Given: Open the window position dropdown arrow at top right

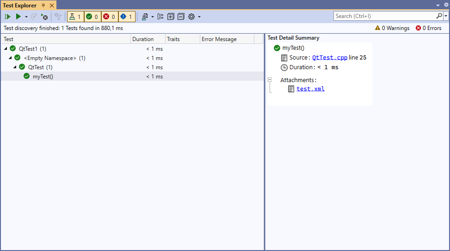Looking at the screenshot, I should pos(438,5).
